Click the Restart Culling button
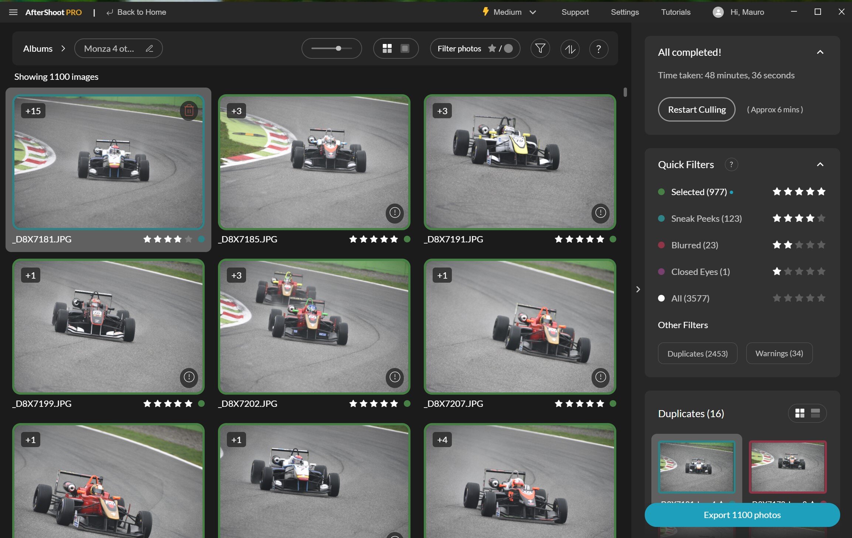852x538 pixels. tap(696, 109)
